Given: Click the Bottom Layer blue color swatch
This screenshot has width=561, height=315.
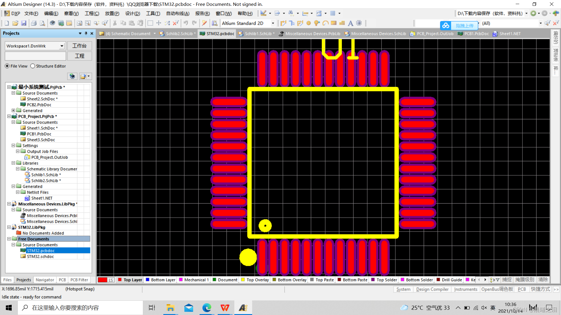Looking at the screenshot, I should point(148,280).
